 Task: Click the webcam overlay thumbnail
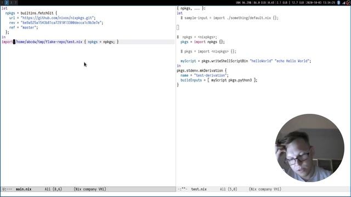(x=309, y=148)
